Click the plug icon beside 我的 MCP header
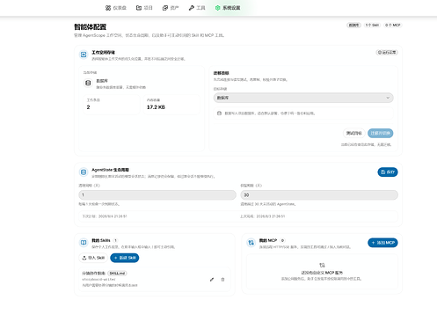Screen dimensions: 437x329 point(251,243)
